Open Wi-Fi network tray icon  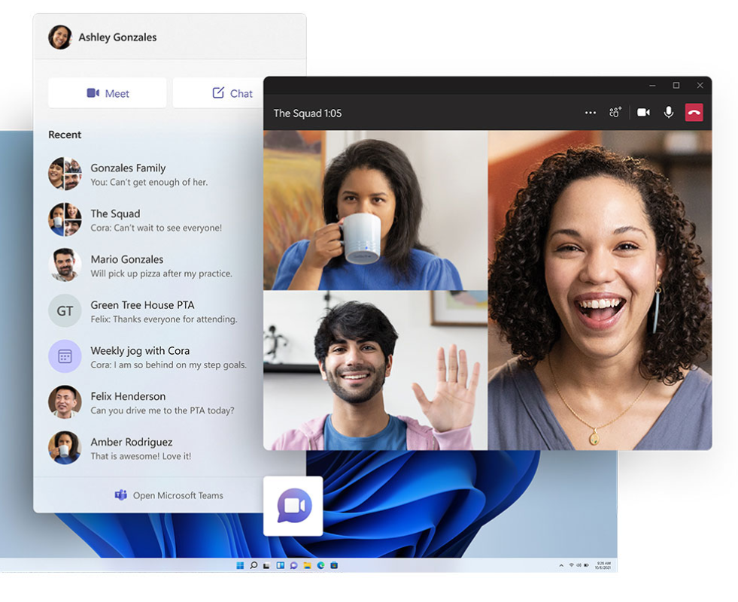pos(572,565)
